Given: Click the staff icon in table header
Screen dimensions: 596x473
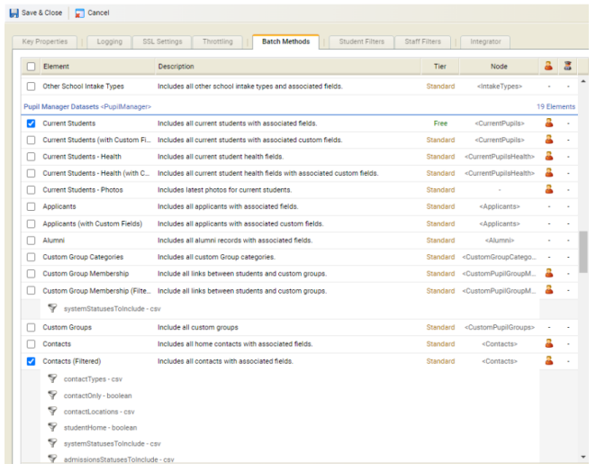Looking at the screenshot, I should tap(567, 66).
